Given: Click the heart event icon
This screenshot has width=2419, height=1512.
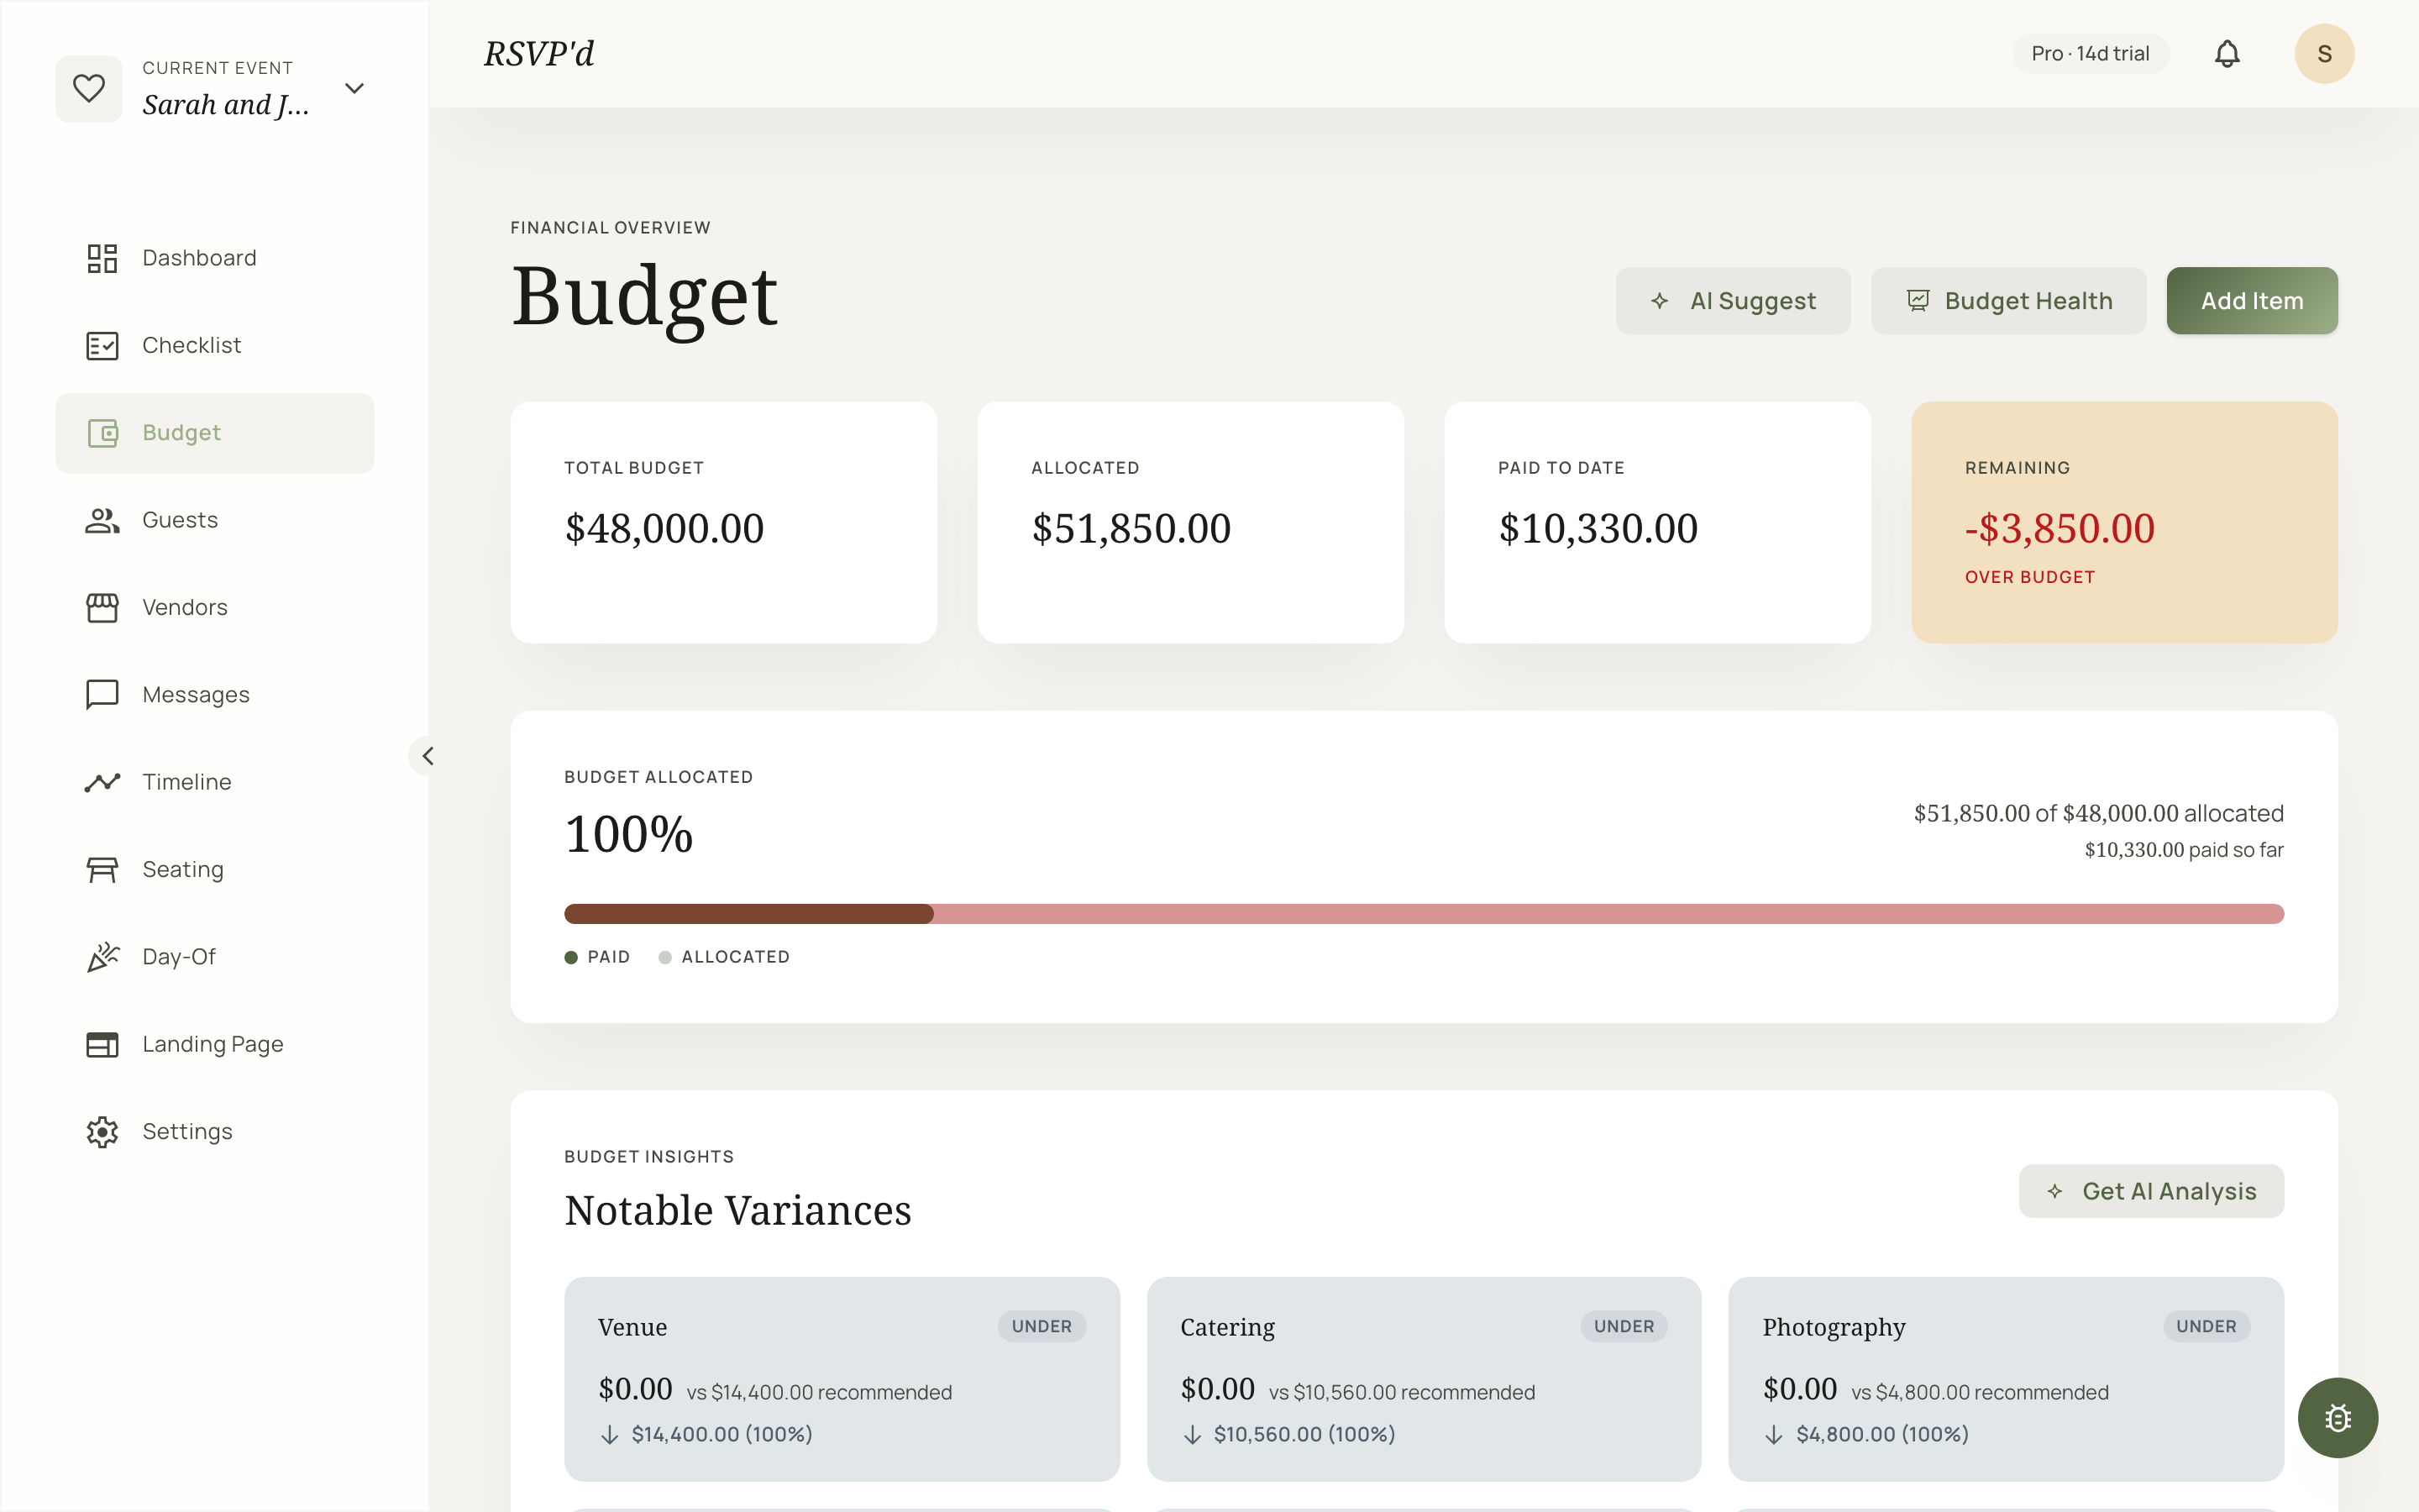Looking at the screenshot, I should [89, 89].
